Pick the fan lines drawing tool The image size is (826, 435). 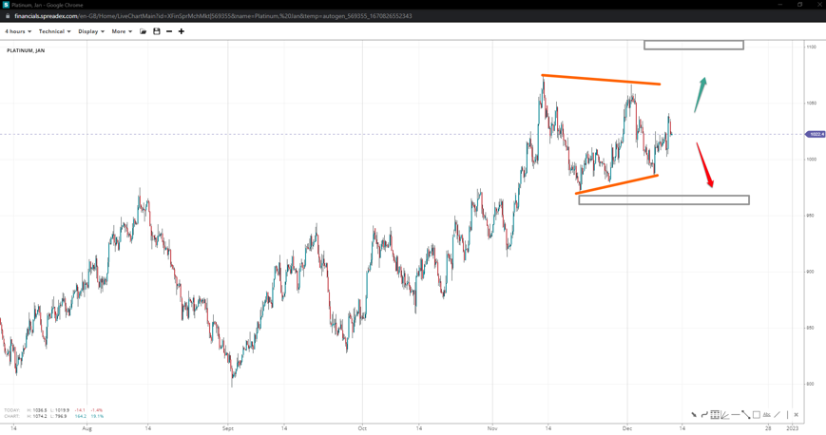(x=724, y=415)
